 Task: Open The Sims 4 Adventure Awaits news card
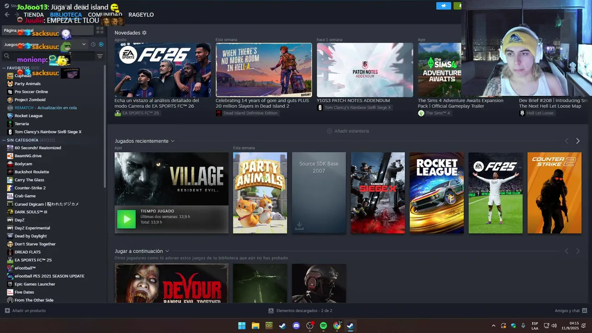[439, 70]
